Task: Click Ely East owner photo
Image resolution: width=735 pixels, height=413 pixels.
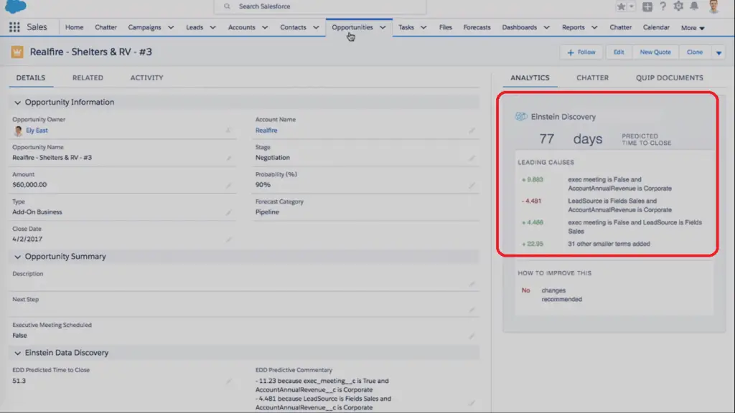Action: point(18,130)
